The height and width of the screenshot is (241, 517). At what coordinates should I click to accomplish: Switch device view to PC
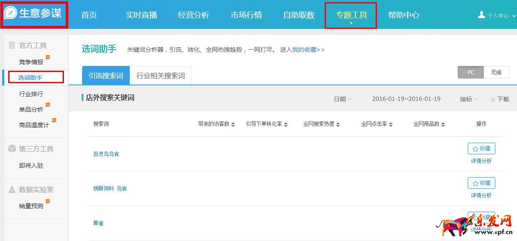coord(471,72)
